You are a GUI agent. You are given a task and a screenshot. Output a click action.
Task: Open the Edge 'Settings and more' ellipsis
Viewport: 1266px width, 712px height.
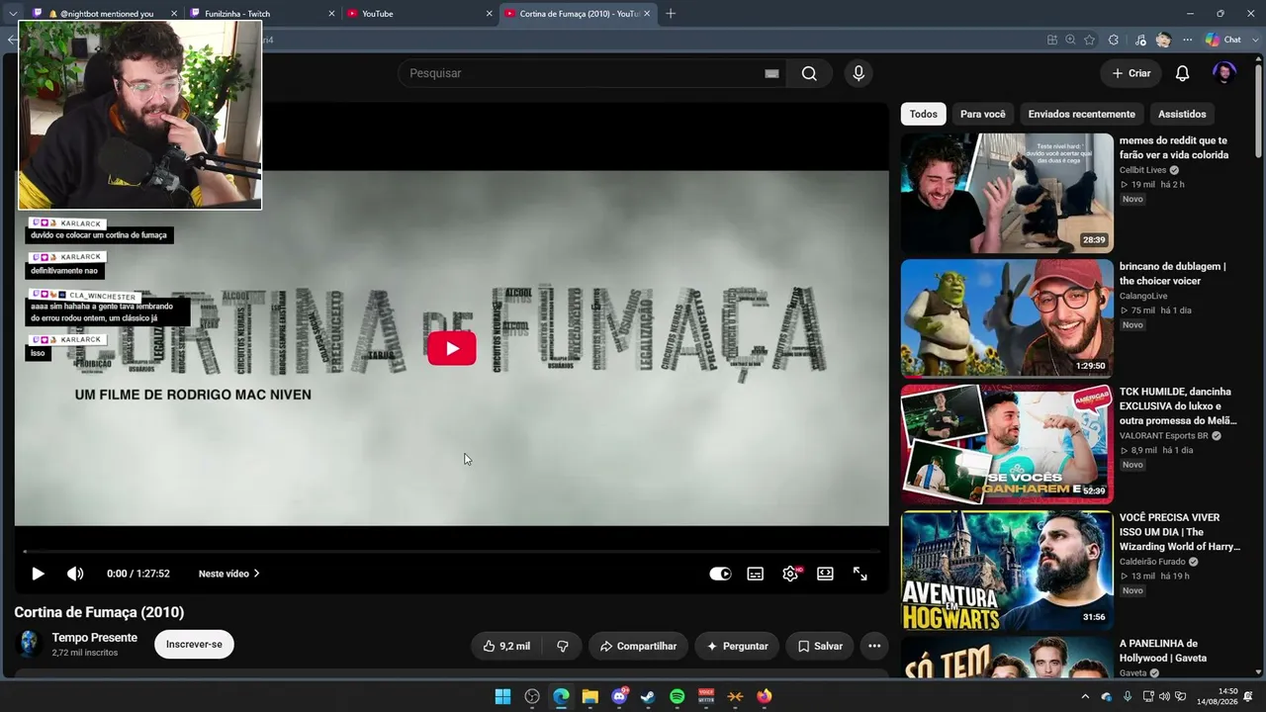point(1187,40)
